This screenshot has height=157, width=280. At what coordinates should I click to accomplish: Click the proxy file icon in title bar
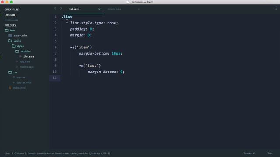click(127, 2)
